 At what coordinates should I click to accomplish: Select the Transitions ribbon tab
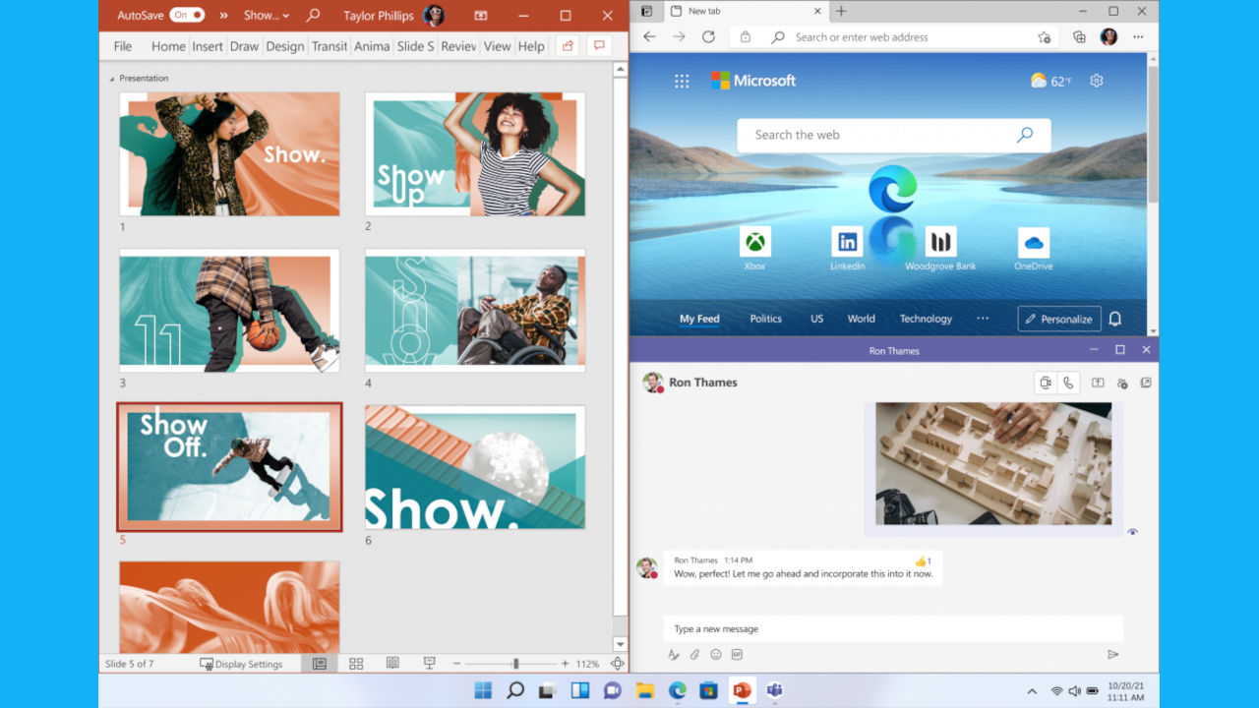(x=330, y=46)
